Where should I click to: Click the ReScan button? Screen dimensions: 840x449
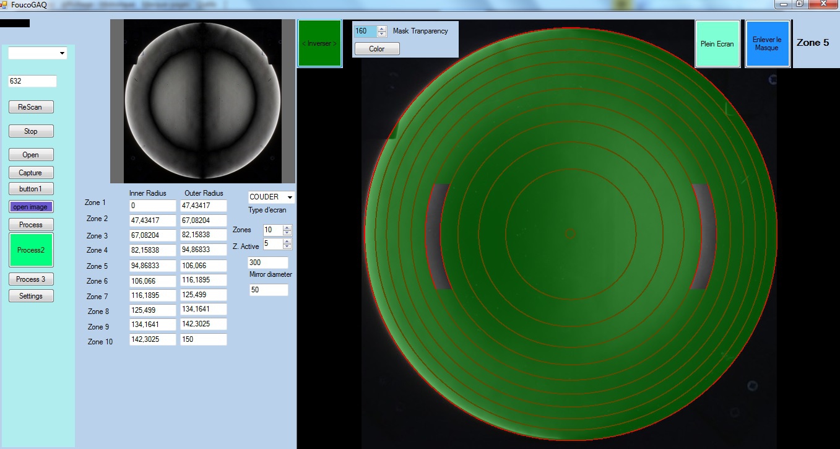[x=31, y=107]
